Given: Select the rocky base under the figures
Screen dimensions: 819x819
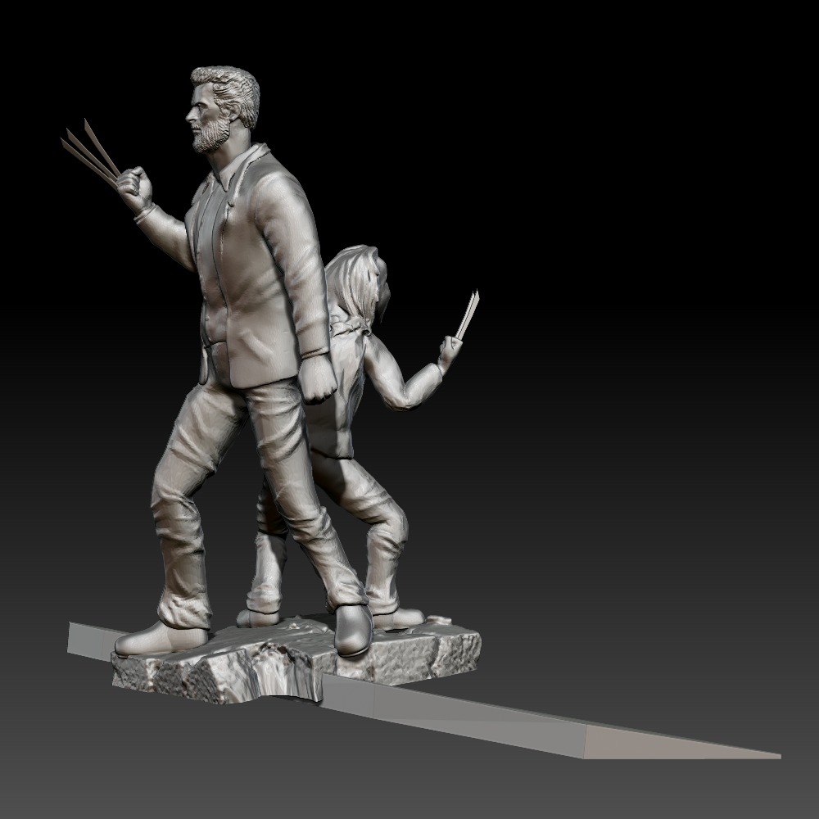Looking at the screenshot, I should [x=296, y=659].
